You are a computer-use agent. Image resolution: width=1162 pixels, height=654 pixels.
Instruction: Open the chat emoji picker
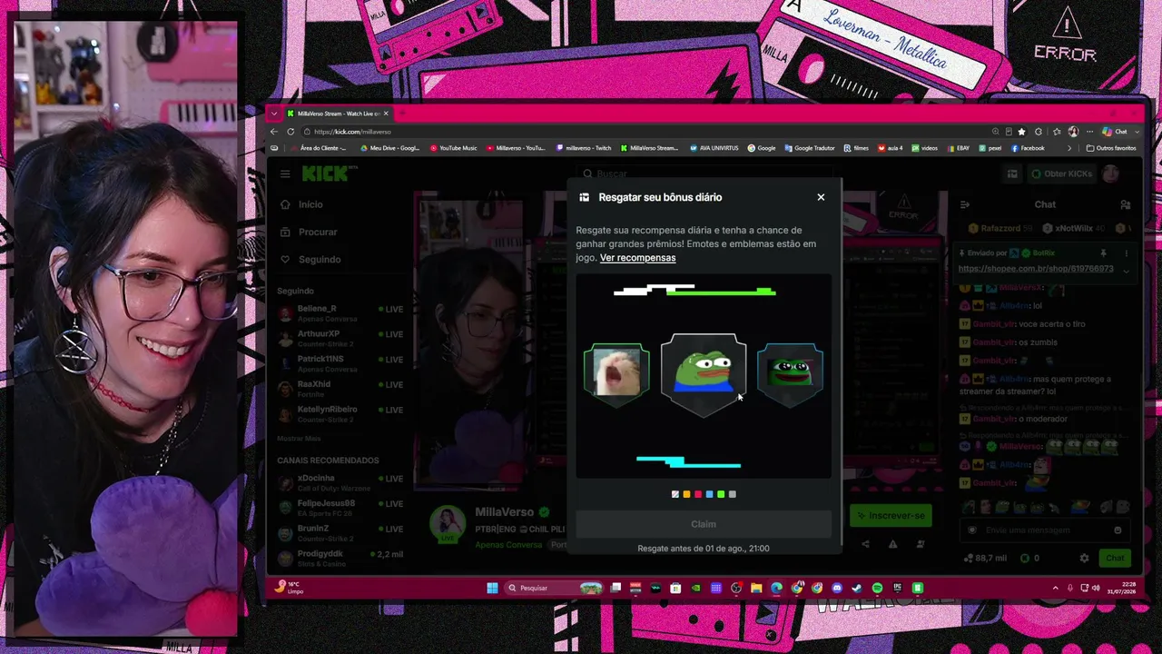pos(1118,530)
